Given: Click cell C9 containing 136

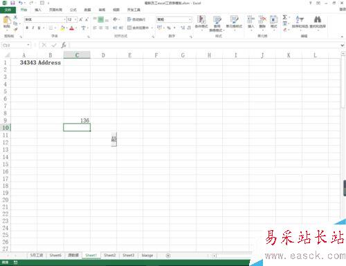Looking at the screenshot, I should 77,120.
